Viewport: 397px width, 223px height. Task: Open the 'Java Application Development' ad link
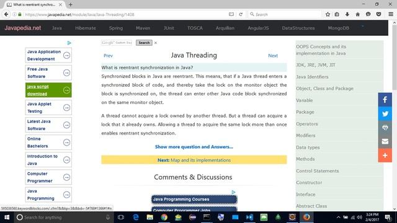[48, 55]
